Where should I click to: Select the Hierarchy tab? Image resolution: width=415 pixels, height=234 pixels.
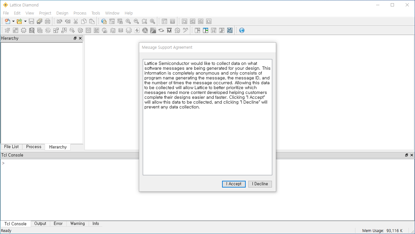[x=58, y=147]
